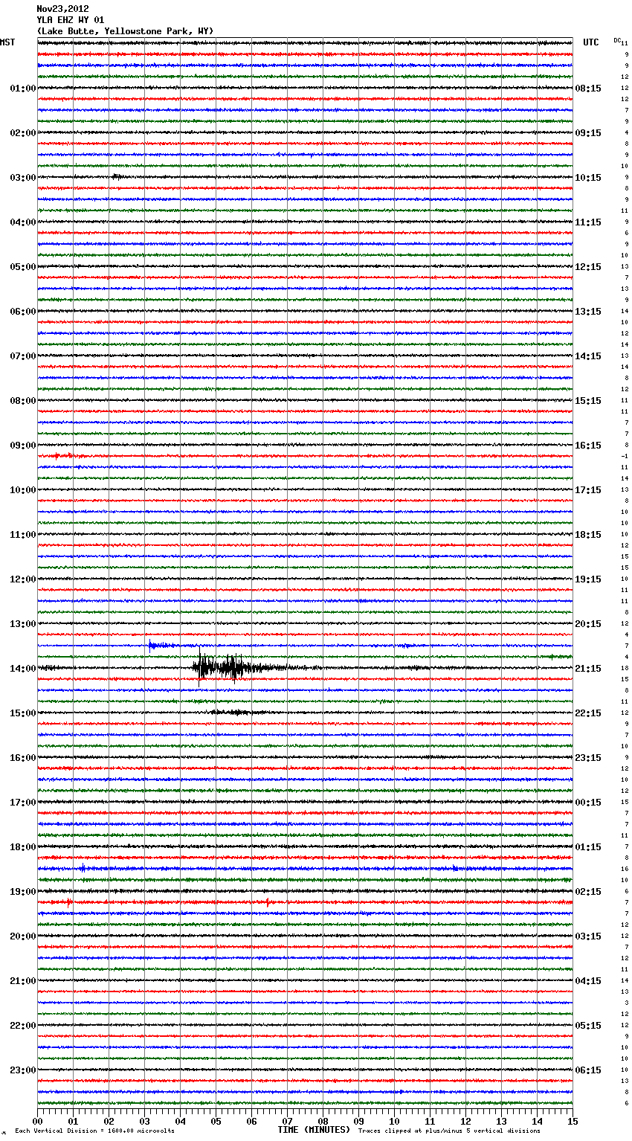Click the "18:15" UTC time label

coord(588,535)
